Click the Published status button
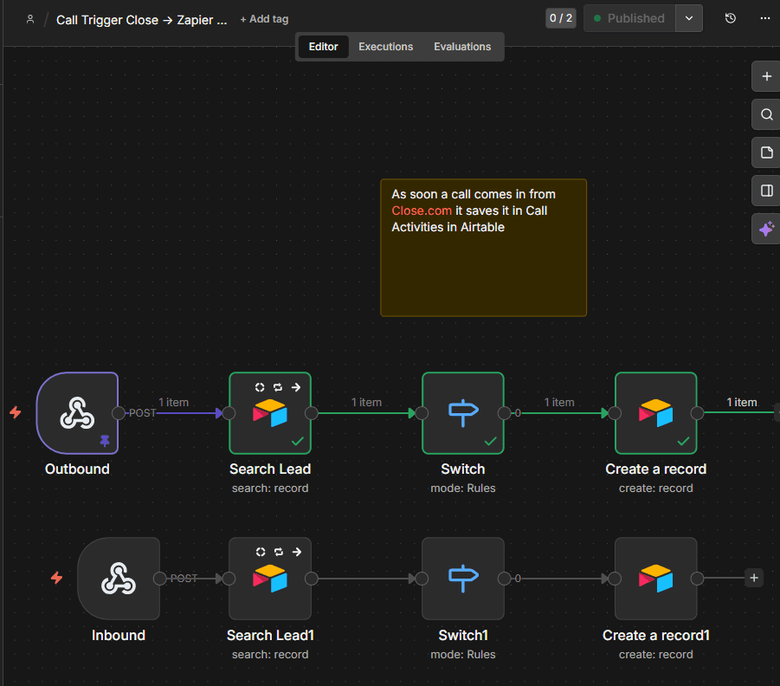Image resolution: width=780 pixels, height=686 pixels. (x=629, y=18)
